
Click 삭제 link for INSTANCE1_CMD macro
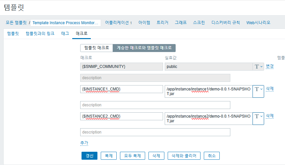tap(270, 89)
